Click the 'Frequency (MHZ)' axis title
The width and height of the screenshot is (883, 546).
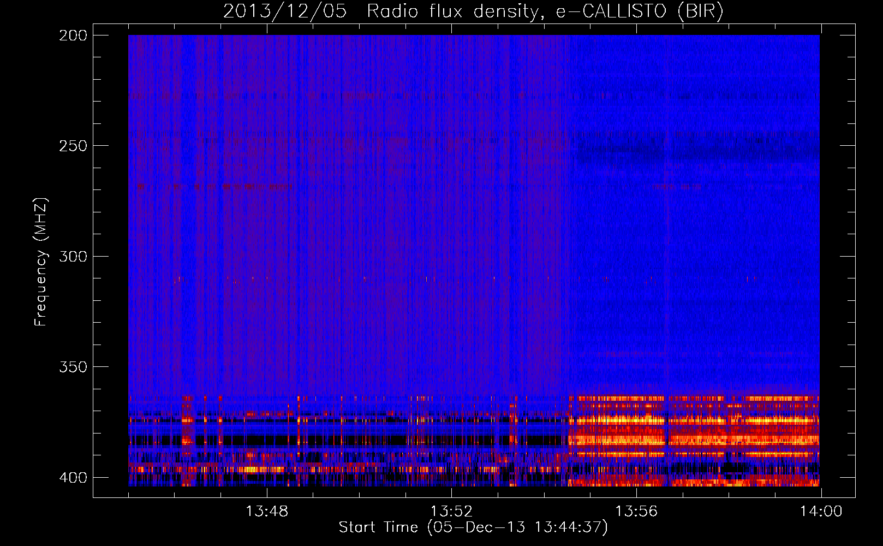tap(41, 262)
